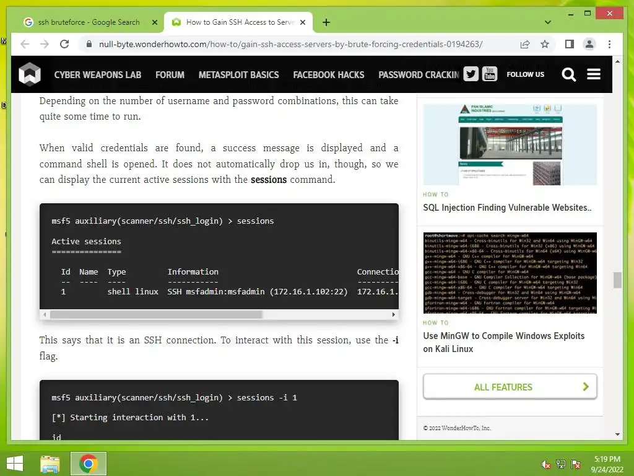Click the lock icon in the address bar

tap(89, 44)
